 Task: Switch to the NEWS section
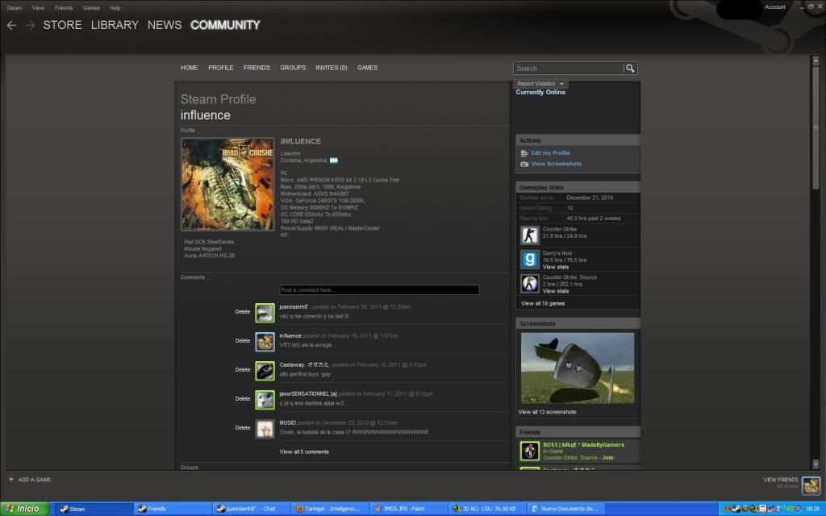(165, 25)
